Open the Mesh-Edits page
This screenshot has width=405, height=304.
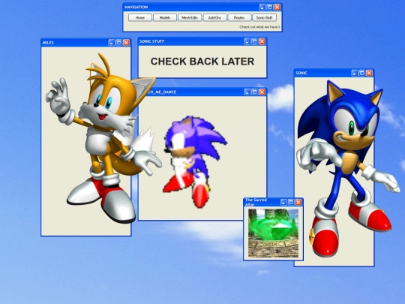[x=190, y=17]
